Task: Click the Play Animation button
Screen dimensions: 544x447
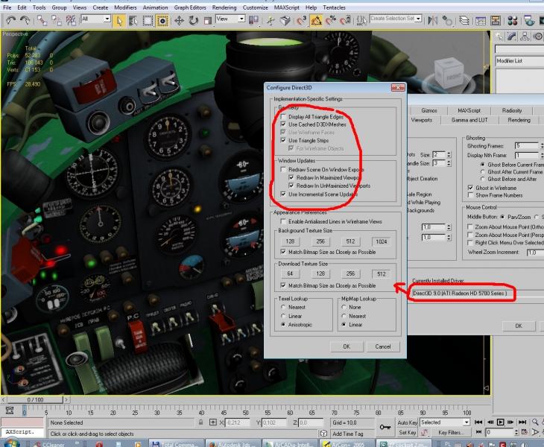Action: [x=500, y=422]
